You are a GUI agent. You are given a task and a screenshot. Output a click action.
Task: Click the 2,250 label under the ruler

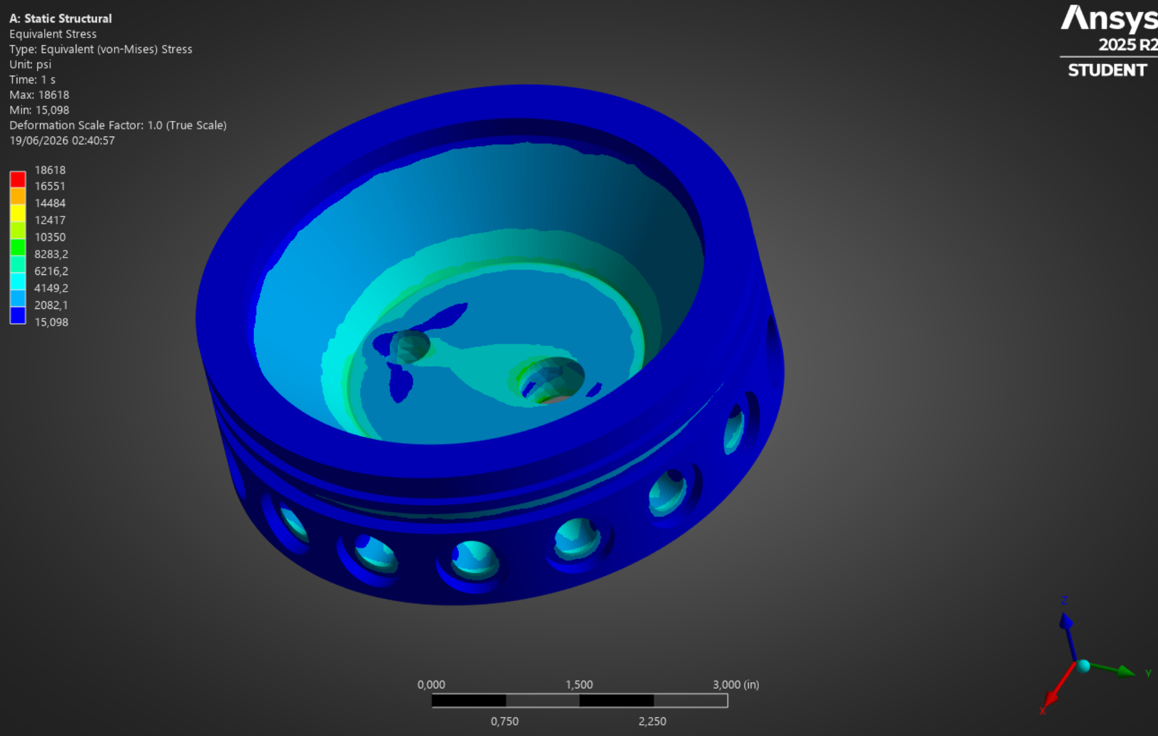pos(653,721)
